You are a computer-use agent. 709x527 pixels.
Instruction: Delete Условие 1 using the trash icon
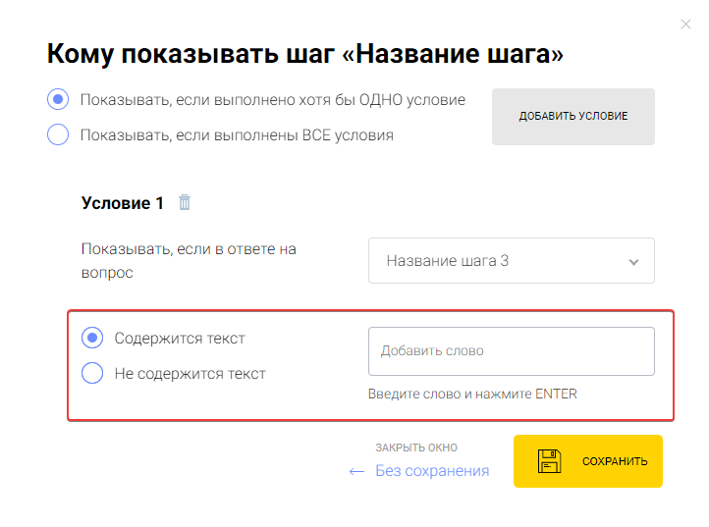pos(185,203)
